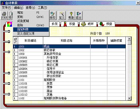Choose 指定科目 in the edit menu
This screenshot has width=140, height=109.
coord(31,29)
